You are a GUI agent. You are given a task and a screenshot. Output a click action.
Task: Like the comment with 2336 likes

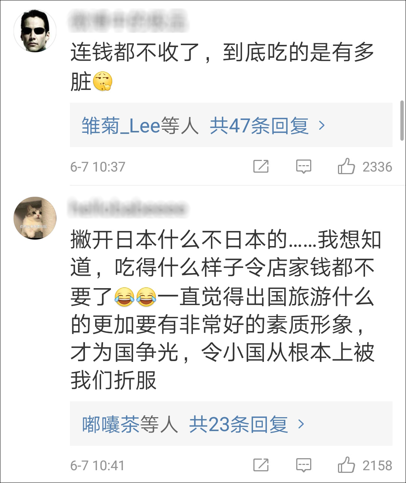[346, 166]
